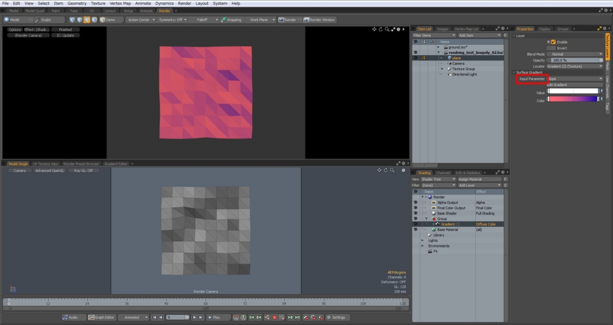Switch to the Gradient Editor tab
613x325 pixels.
(116, 164)
